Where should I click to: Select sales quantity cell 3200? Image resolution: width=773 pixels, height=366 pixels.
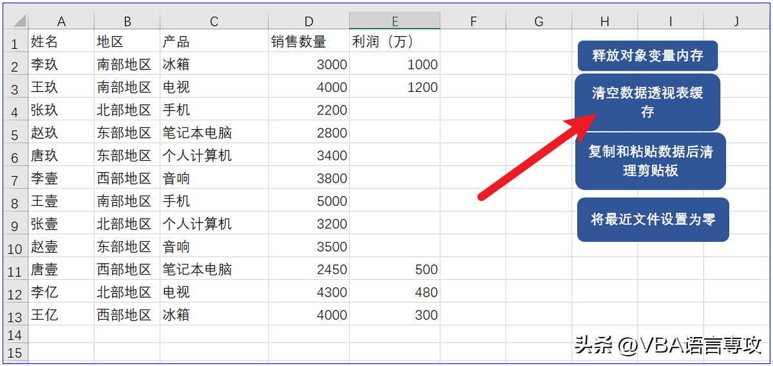[x=309, y=224]
